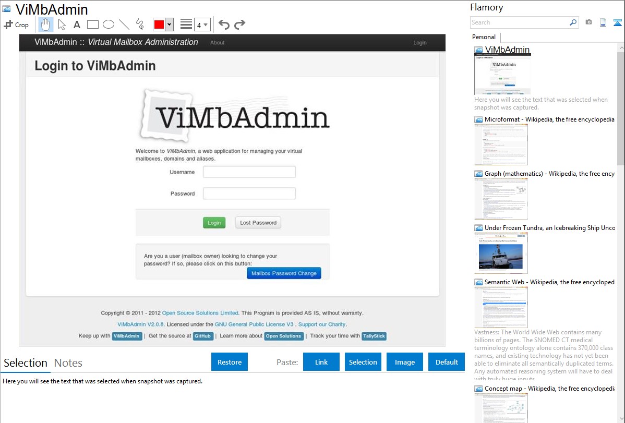
Task: Pick the Text annotation tool
Action: click(x=77, y=25)
